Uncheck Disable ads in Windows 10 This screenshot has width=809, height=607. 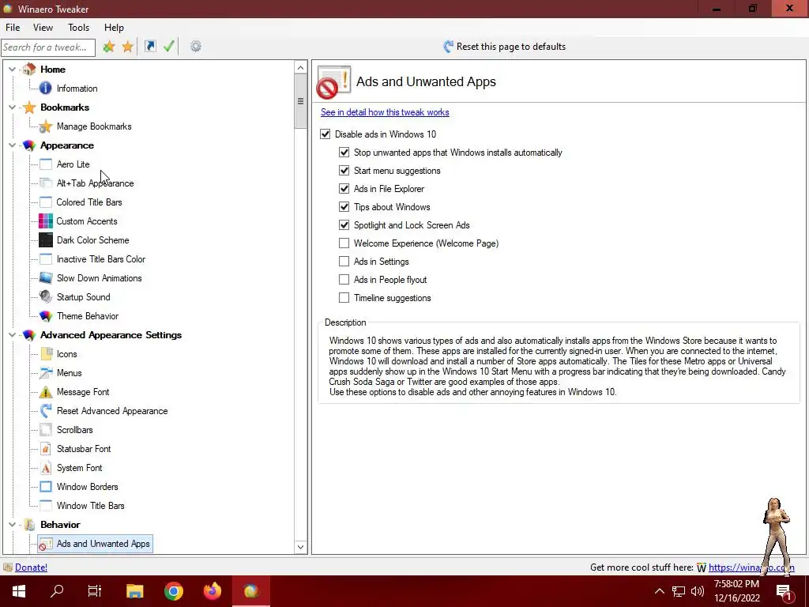click(x=325, y=134)
